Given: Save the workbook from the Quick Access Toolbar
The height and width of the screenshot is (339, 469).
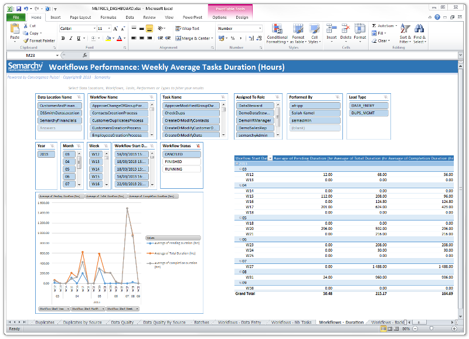Looking at the screenshot, I should [19, 9].
